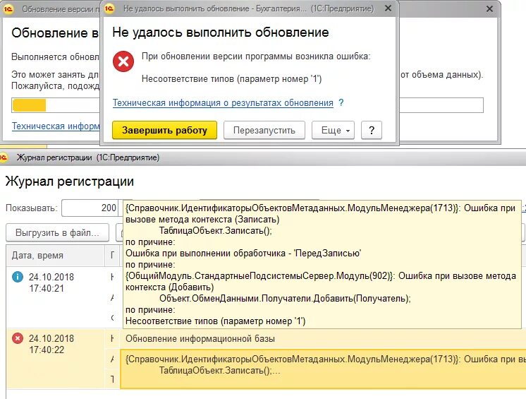Select the 24.10.2018 17:40:22 log row
The height and width of the screenshot is (399, 526).
coord(267,359)
